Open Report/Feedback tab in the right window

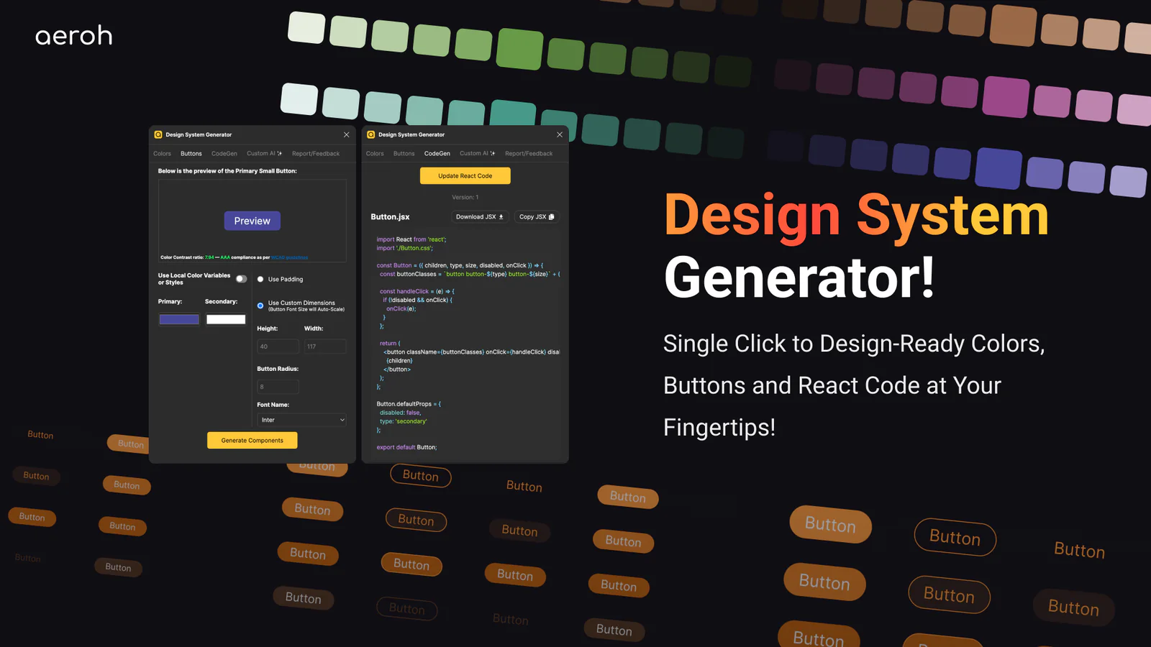pos(529,154)
